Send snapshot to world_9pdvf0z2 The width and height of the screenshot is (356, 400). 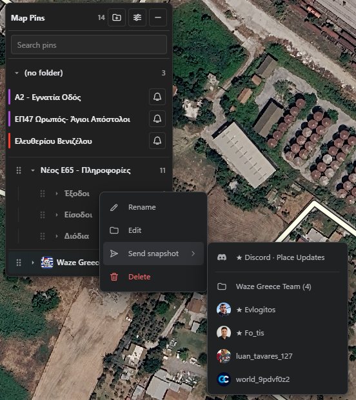coord(278,379)
